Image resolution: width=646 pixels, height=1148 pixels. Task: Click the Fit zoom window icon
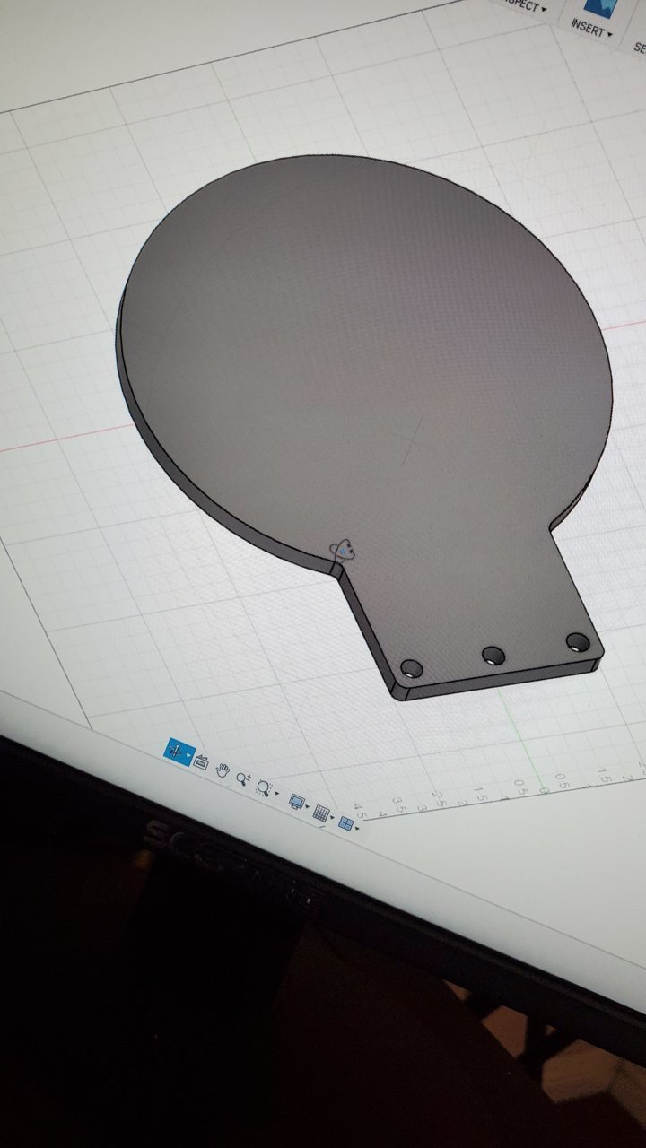click(x=265, y=787)
